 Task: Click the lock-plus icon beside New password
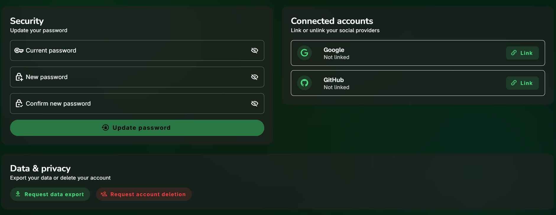pyautogui.click(x=19, y=77)
